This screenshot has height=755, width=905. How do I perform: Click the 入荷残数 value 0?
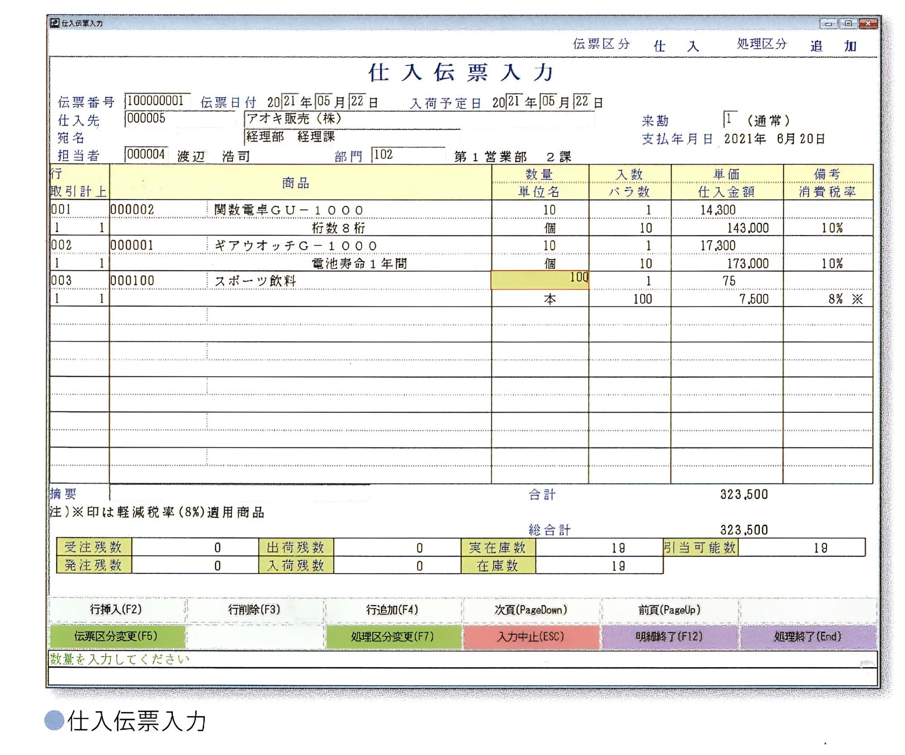click(x=397, y=565)
